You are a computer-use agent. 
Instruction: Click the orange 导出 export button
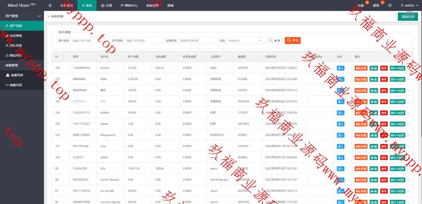[293, 40]
